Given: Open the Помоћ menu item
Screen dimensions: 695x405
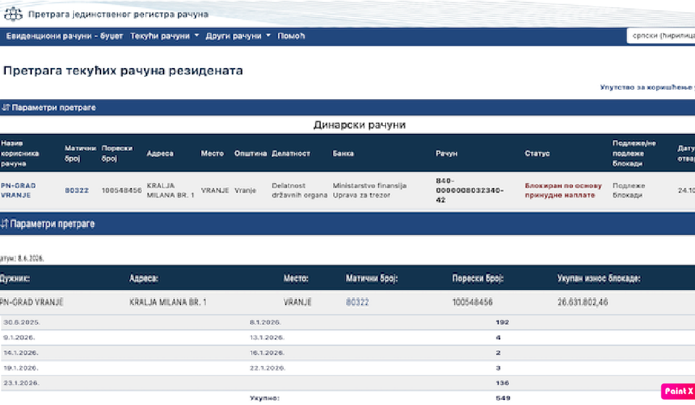Looking at the screenshot, I should (x=291, y=36).
